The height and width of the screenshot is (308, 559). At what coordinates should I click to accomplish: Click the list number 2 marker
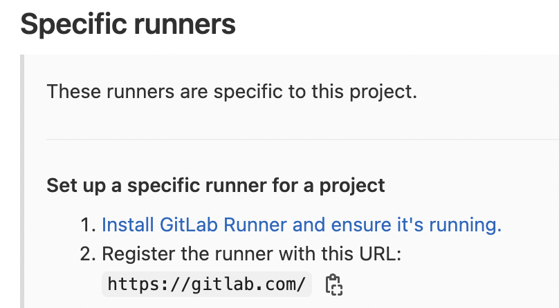(88, 254)
